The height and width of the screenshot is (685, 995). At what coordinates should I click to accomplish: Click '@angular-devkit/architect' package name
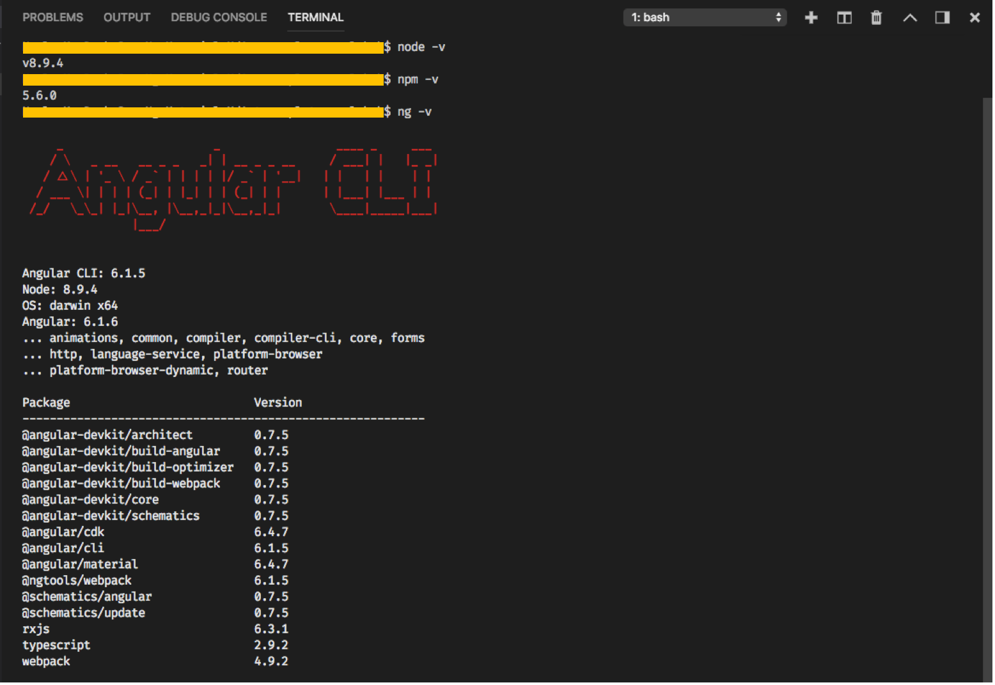(107, 435)
